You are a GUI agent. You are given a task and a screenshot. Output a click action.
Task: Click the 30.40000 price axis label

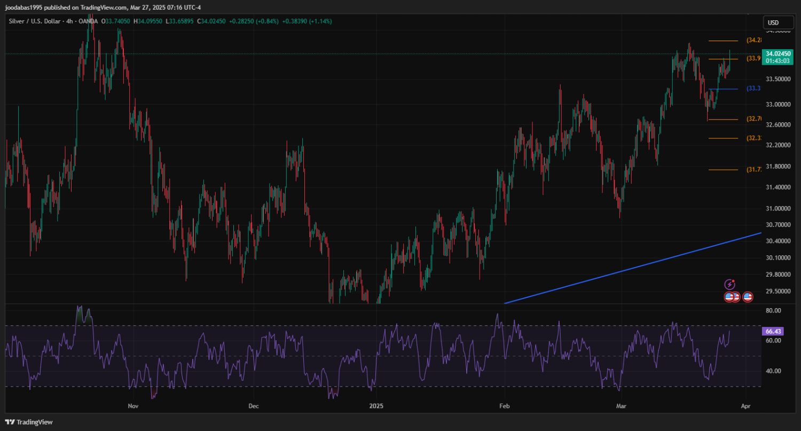click(778, 241)
